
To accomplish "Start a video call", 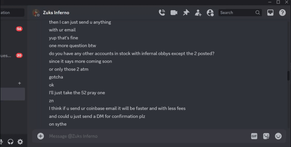I will pyautogui.click(x=174, y=13).
